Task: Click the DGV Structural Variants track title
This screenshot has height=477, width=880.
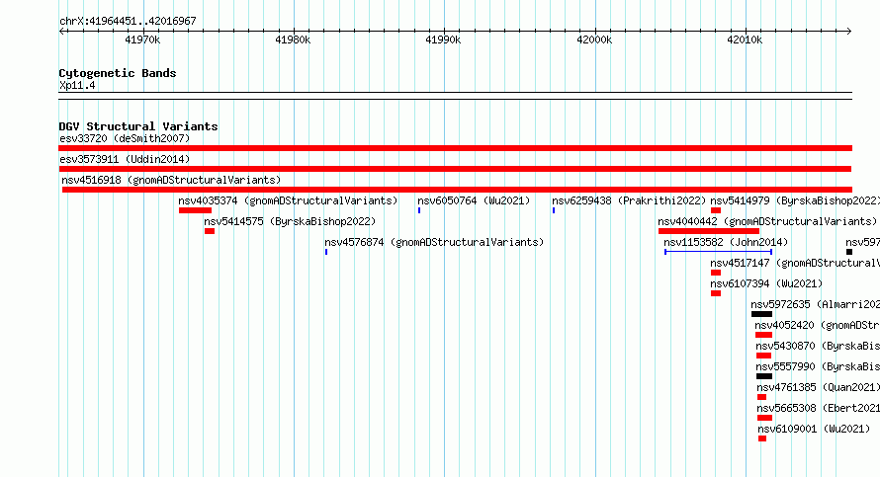Action: [138, 126]
